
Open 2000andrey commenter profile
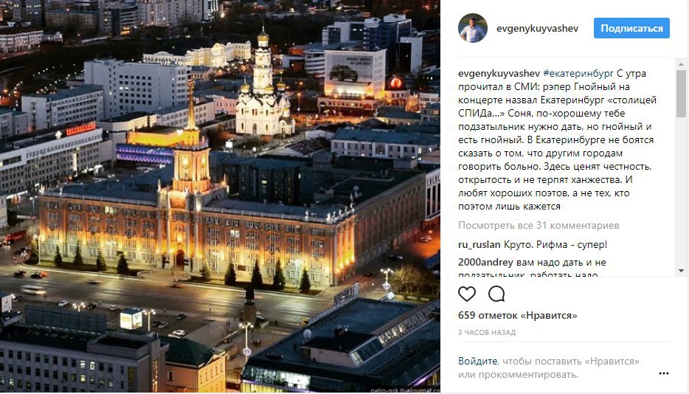[485, 263]
